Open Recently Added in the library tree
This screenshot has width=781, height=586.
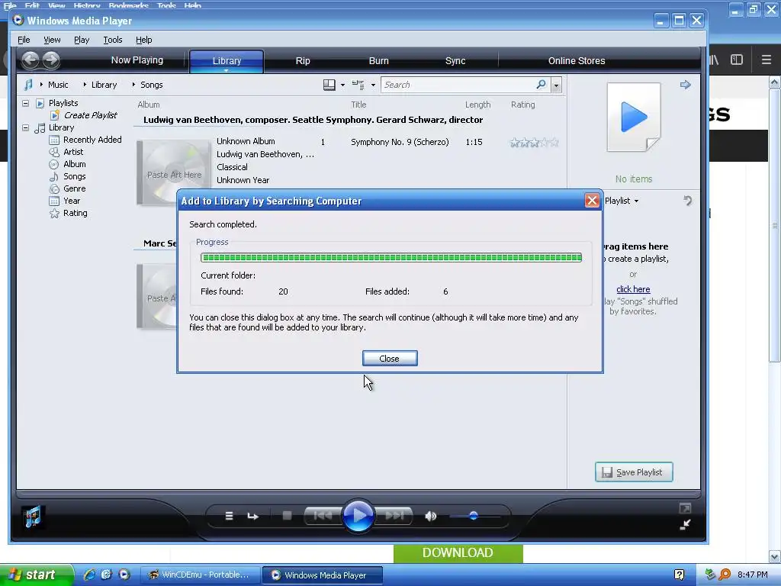point(92,140)
